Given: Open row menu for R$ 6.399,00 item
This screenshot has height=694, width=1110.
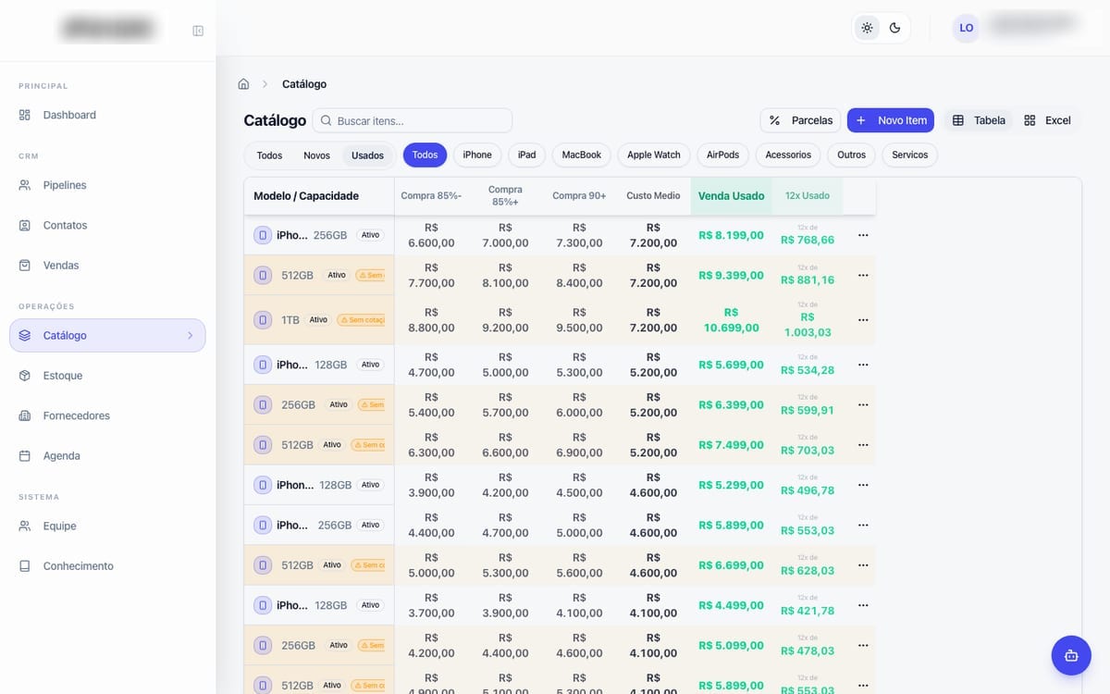Looking at the screenshot, I should 863,405.
